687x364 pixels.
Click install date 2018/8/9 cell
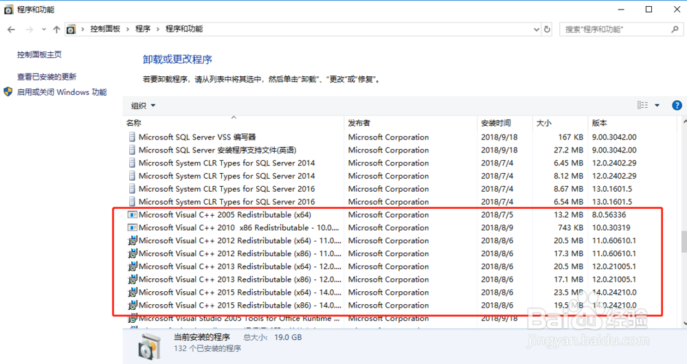[x=497, y=228]
